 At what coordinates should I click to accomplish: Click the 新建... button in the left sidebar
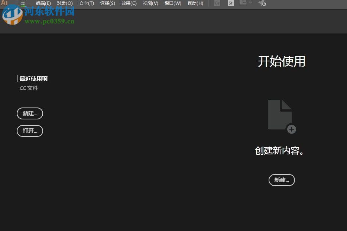click(30, 113)
